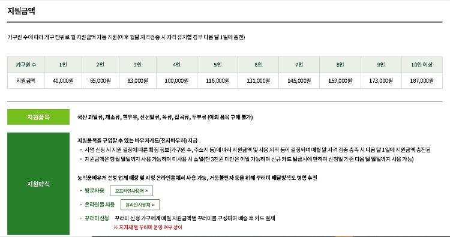The width and height of the screenshot is (450, 237).
Task: Click the 131,000원 amount cell
Action: 258,80
